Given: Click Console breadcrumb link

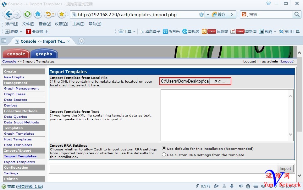Looking at the screenshot, I should pos(9,62).
